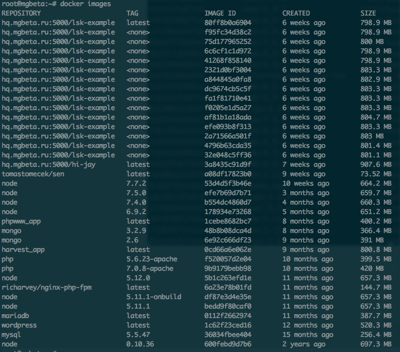Click mongo tag 2.6
This screenshot has width=400, height=352.
(133, 240)
